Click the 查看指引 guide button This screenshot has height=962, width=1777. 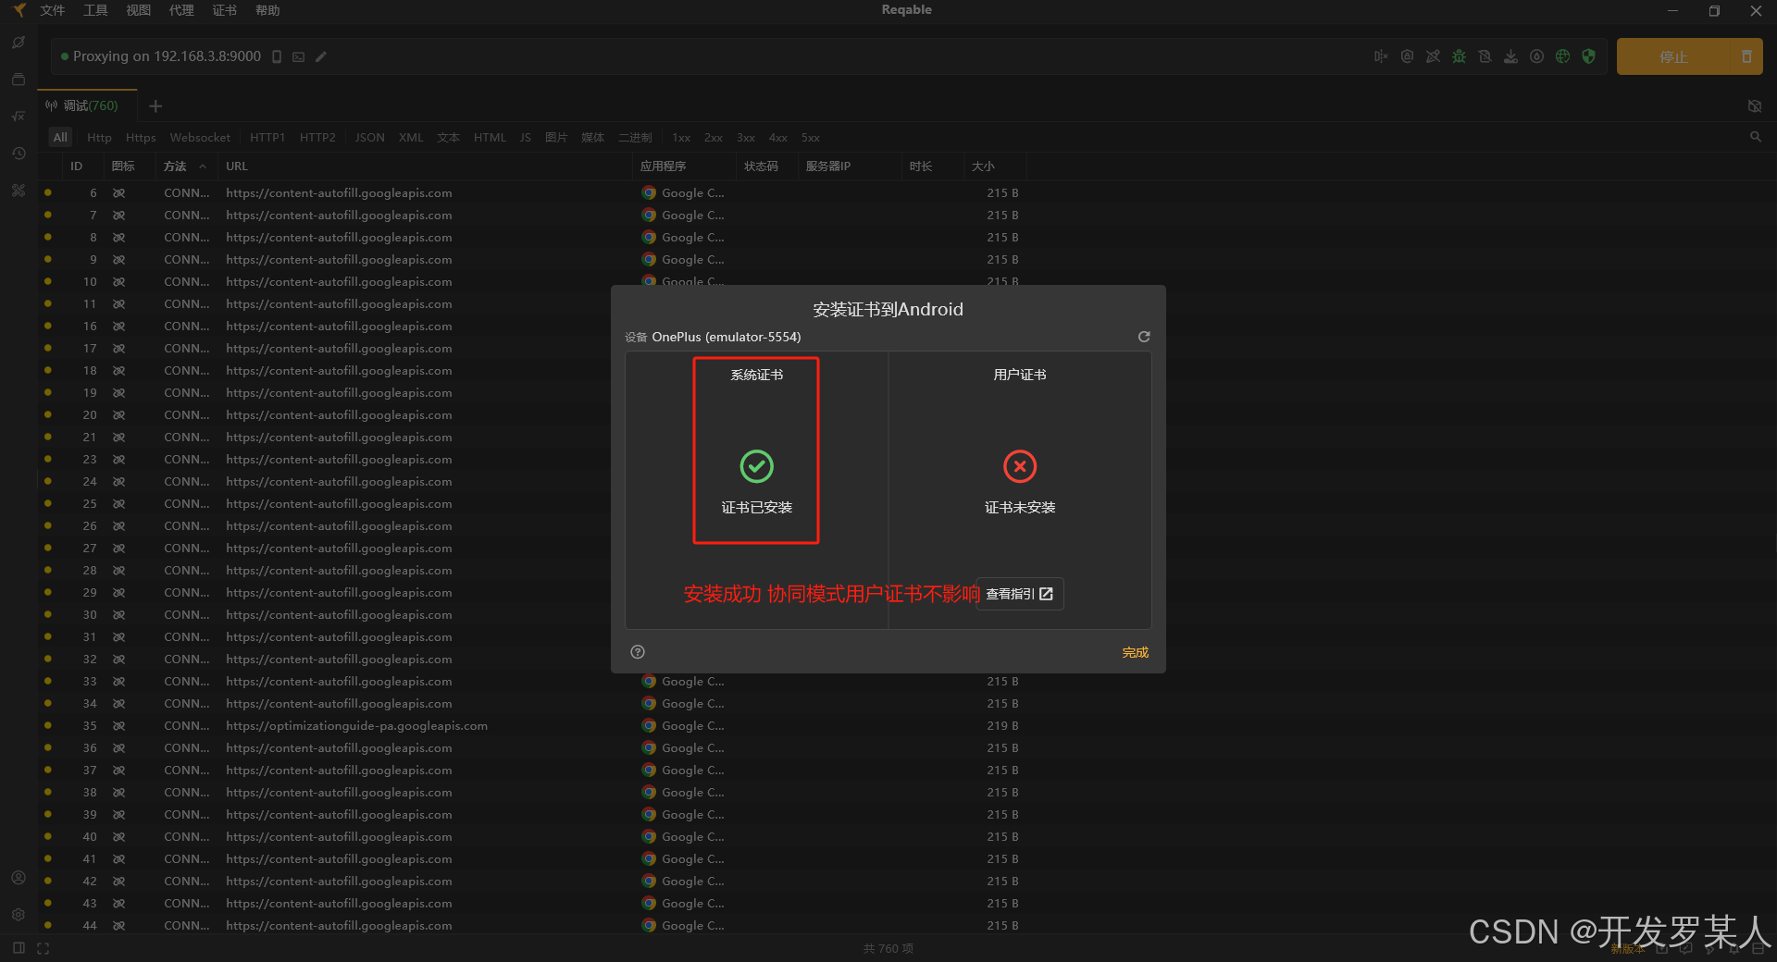click(1020, 594)
